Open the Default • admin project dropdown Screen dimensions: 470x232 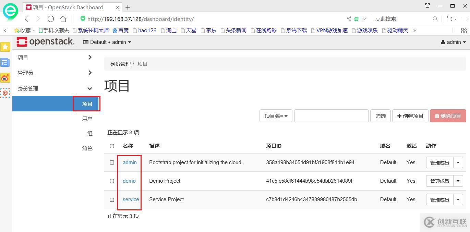pos(107,42)
